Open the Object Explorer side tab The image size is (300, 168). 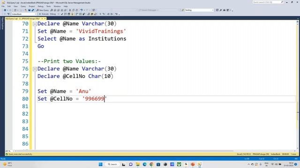point(2,23)
